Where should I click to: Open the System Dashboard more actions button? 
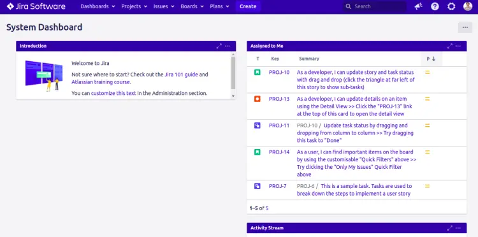click(465, 27)
